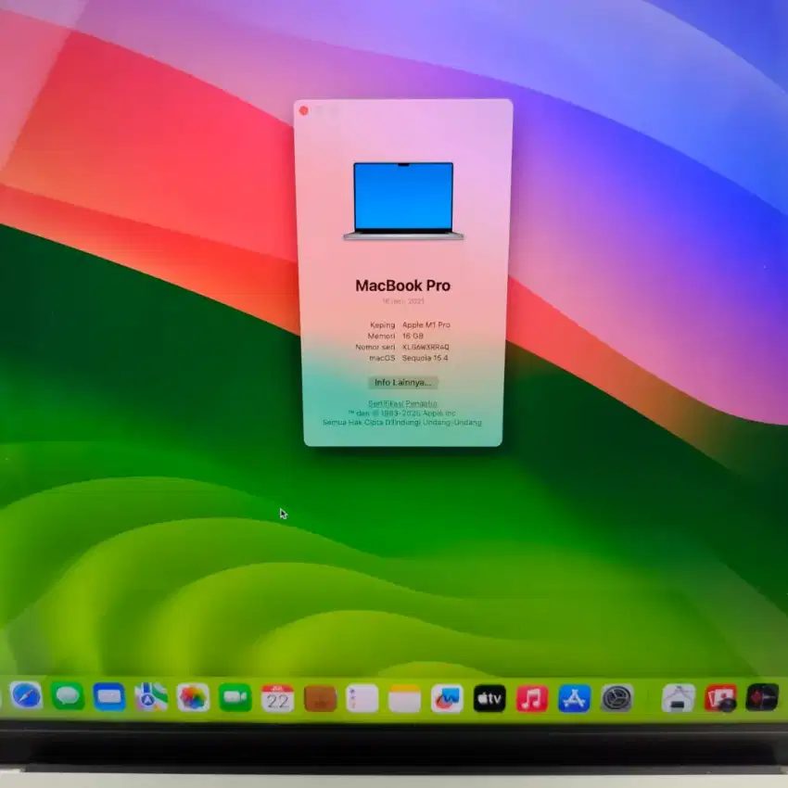Click the macOS label

click(382, 359)
